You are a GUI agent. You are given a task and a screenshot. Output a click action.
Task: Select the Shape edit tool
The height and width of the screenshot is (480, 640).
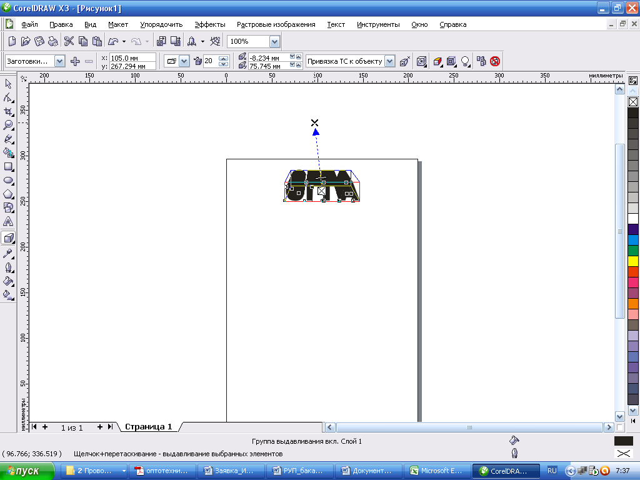click(8, 97)
